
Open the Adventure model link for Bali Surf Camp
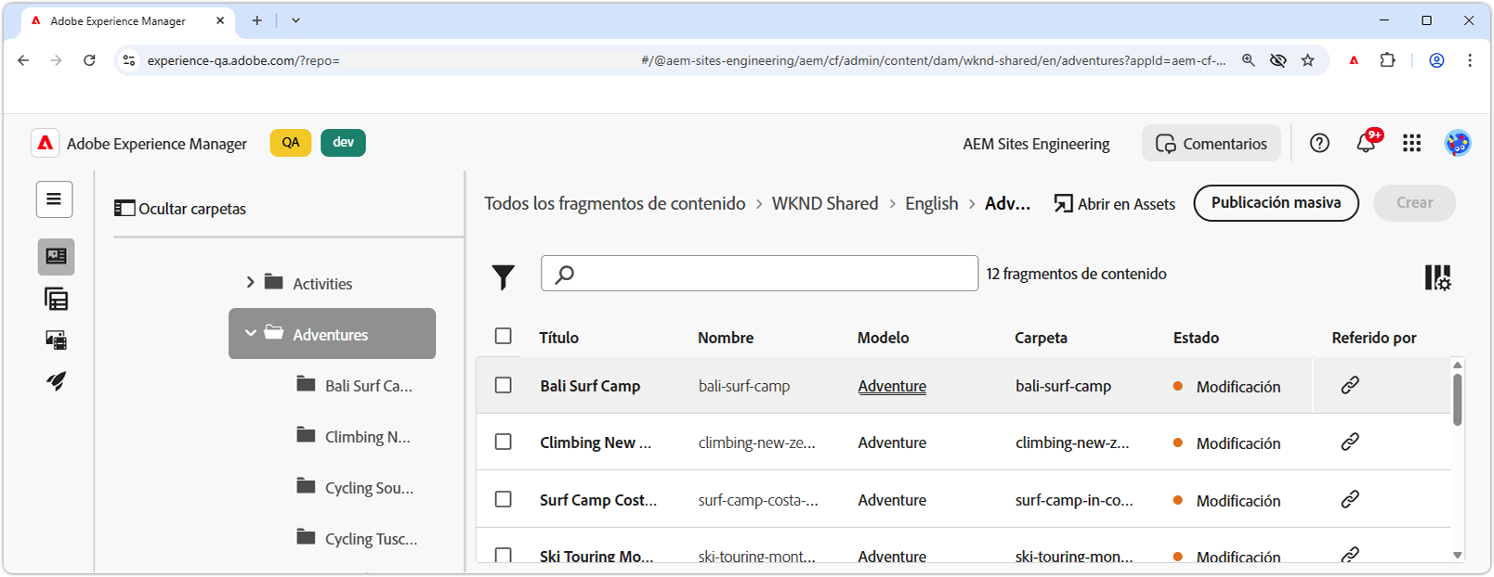pyautogui.click(x=892, y=386)
